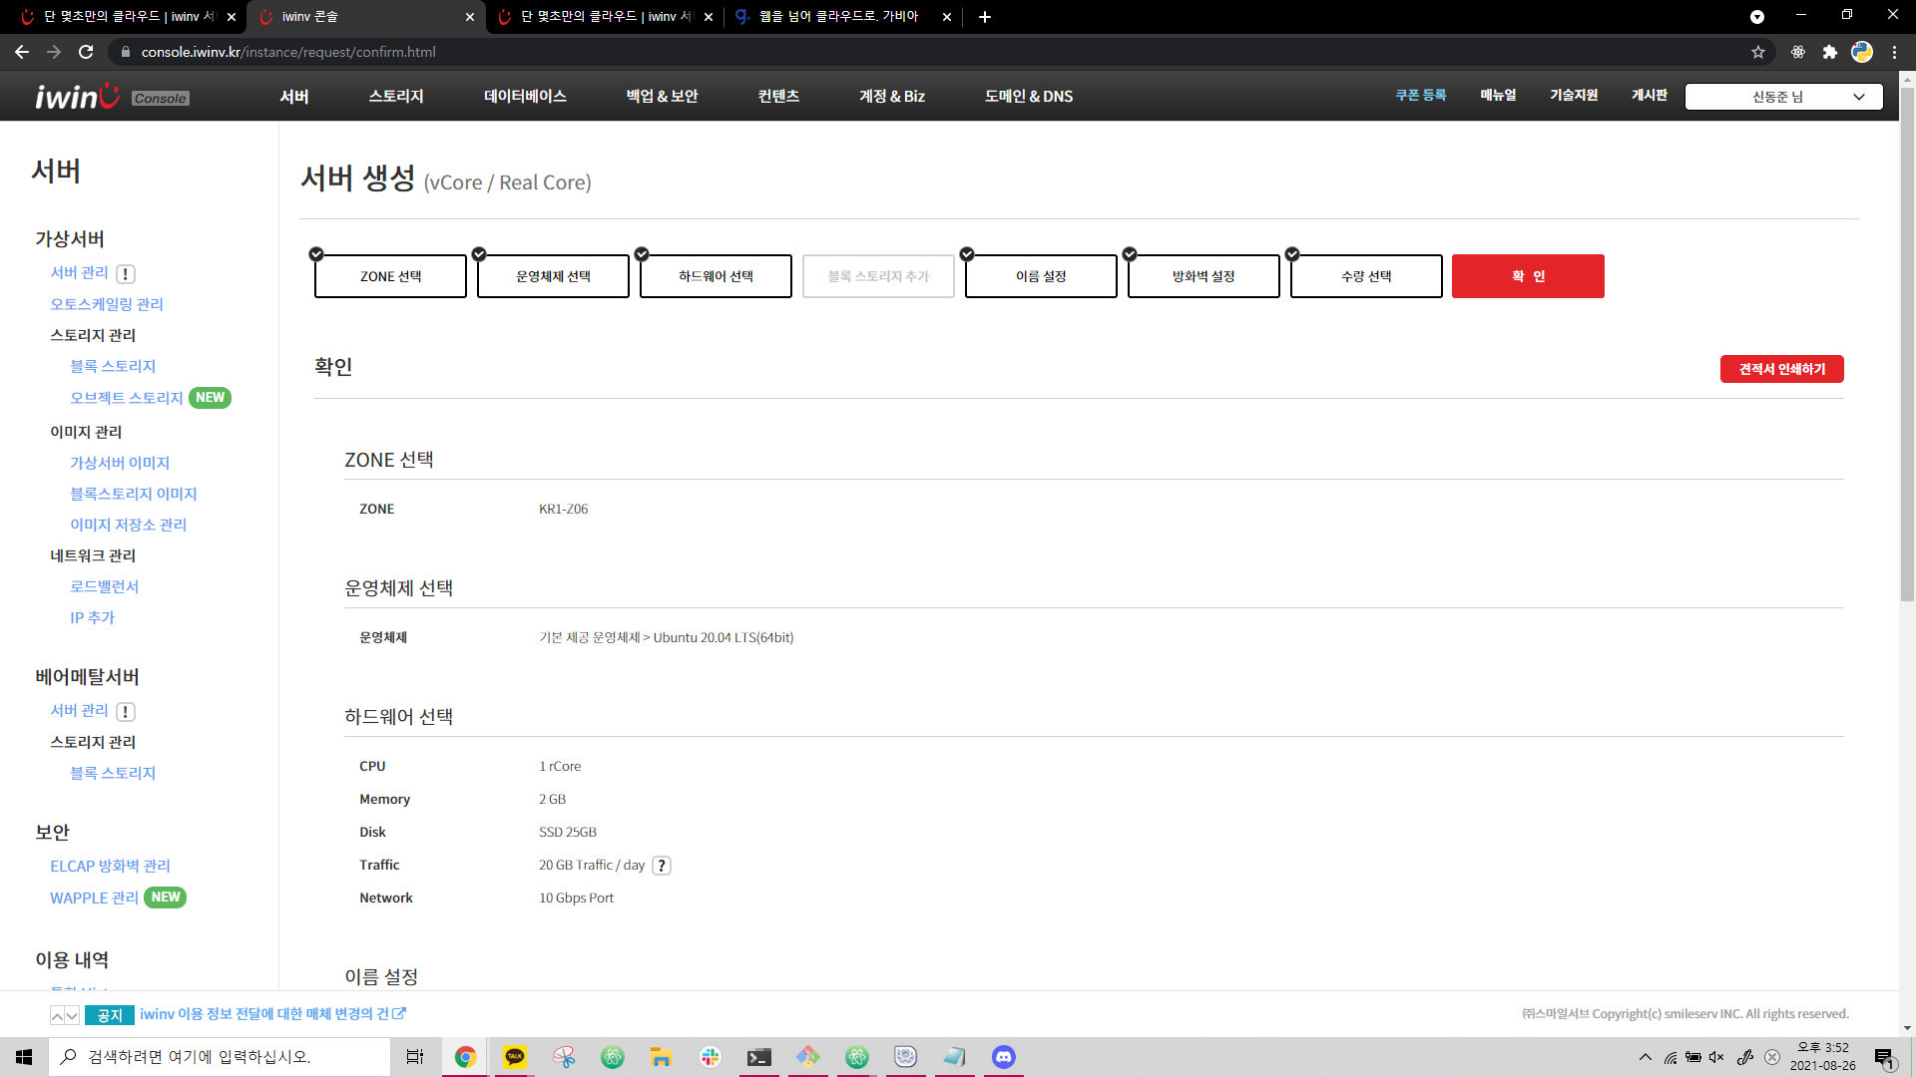Viewport: 1916px width, 1077px height.
Task: Open the 신동준 님 account dropdown
Action: (1783, 97)
